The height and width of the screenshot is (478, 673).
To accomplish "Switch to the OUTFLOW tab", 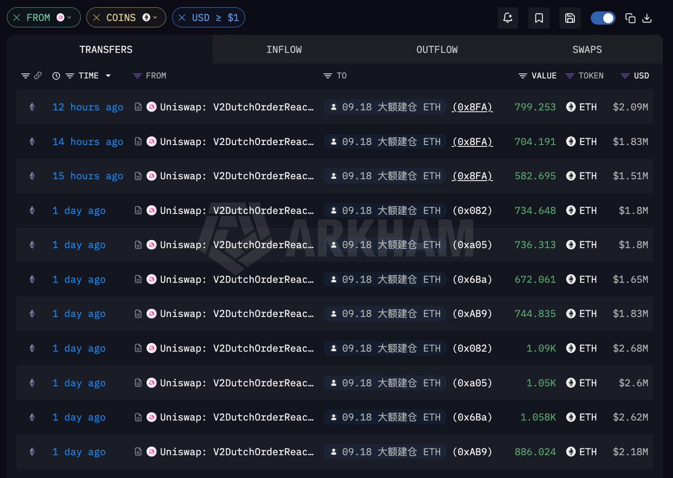I will 437,49.
